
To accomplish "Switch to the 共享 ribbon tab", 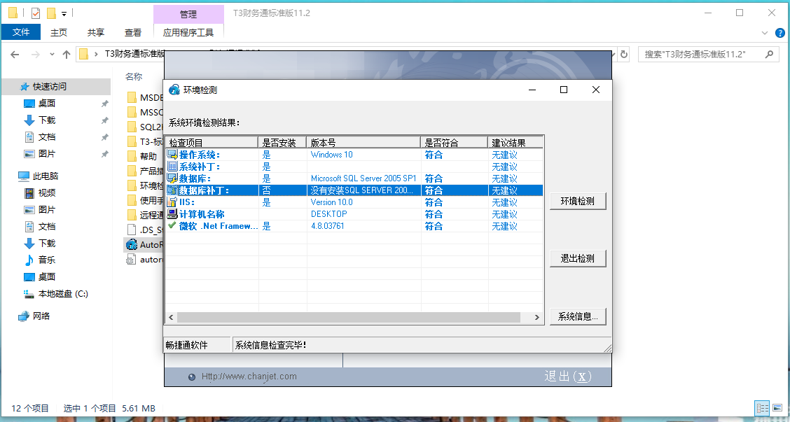I will [x=96, y=32].
